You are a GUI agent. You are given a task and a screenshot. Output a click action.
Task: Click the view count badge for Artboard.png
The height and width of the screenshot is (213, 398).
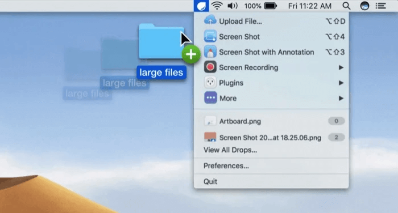[x=336, y=121]
